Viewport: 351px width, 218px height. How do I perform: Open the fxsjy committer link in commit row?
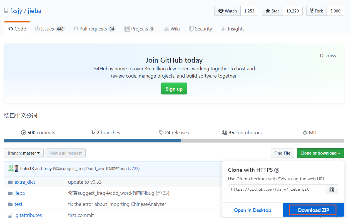pos(48,168)
